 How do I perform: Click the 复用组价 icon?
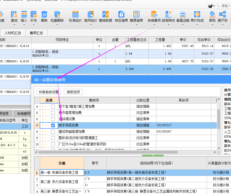[x=90, y=14]
